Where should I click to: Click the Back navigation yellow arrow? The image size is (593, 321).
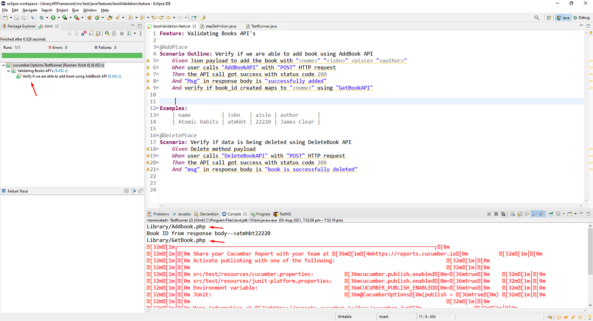coord(168,18)
